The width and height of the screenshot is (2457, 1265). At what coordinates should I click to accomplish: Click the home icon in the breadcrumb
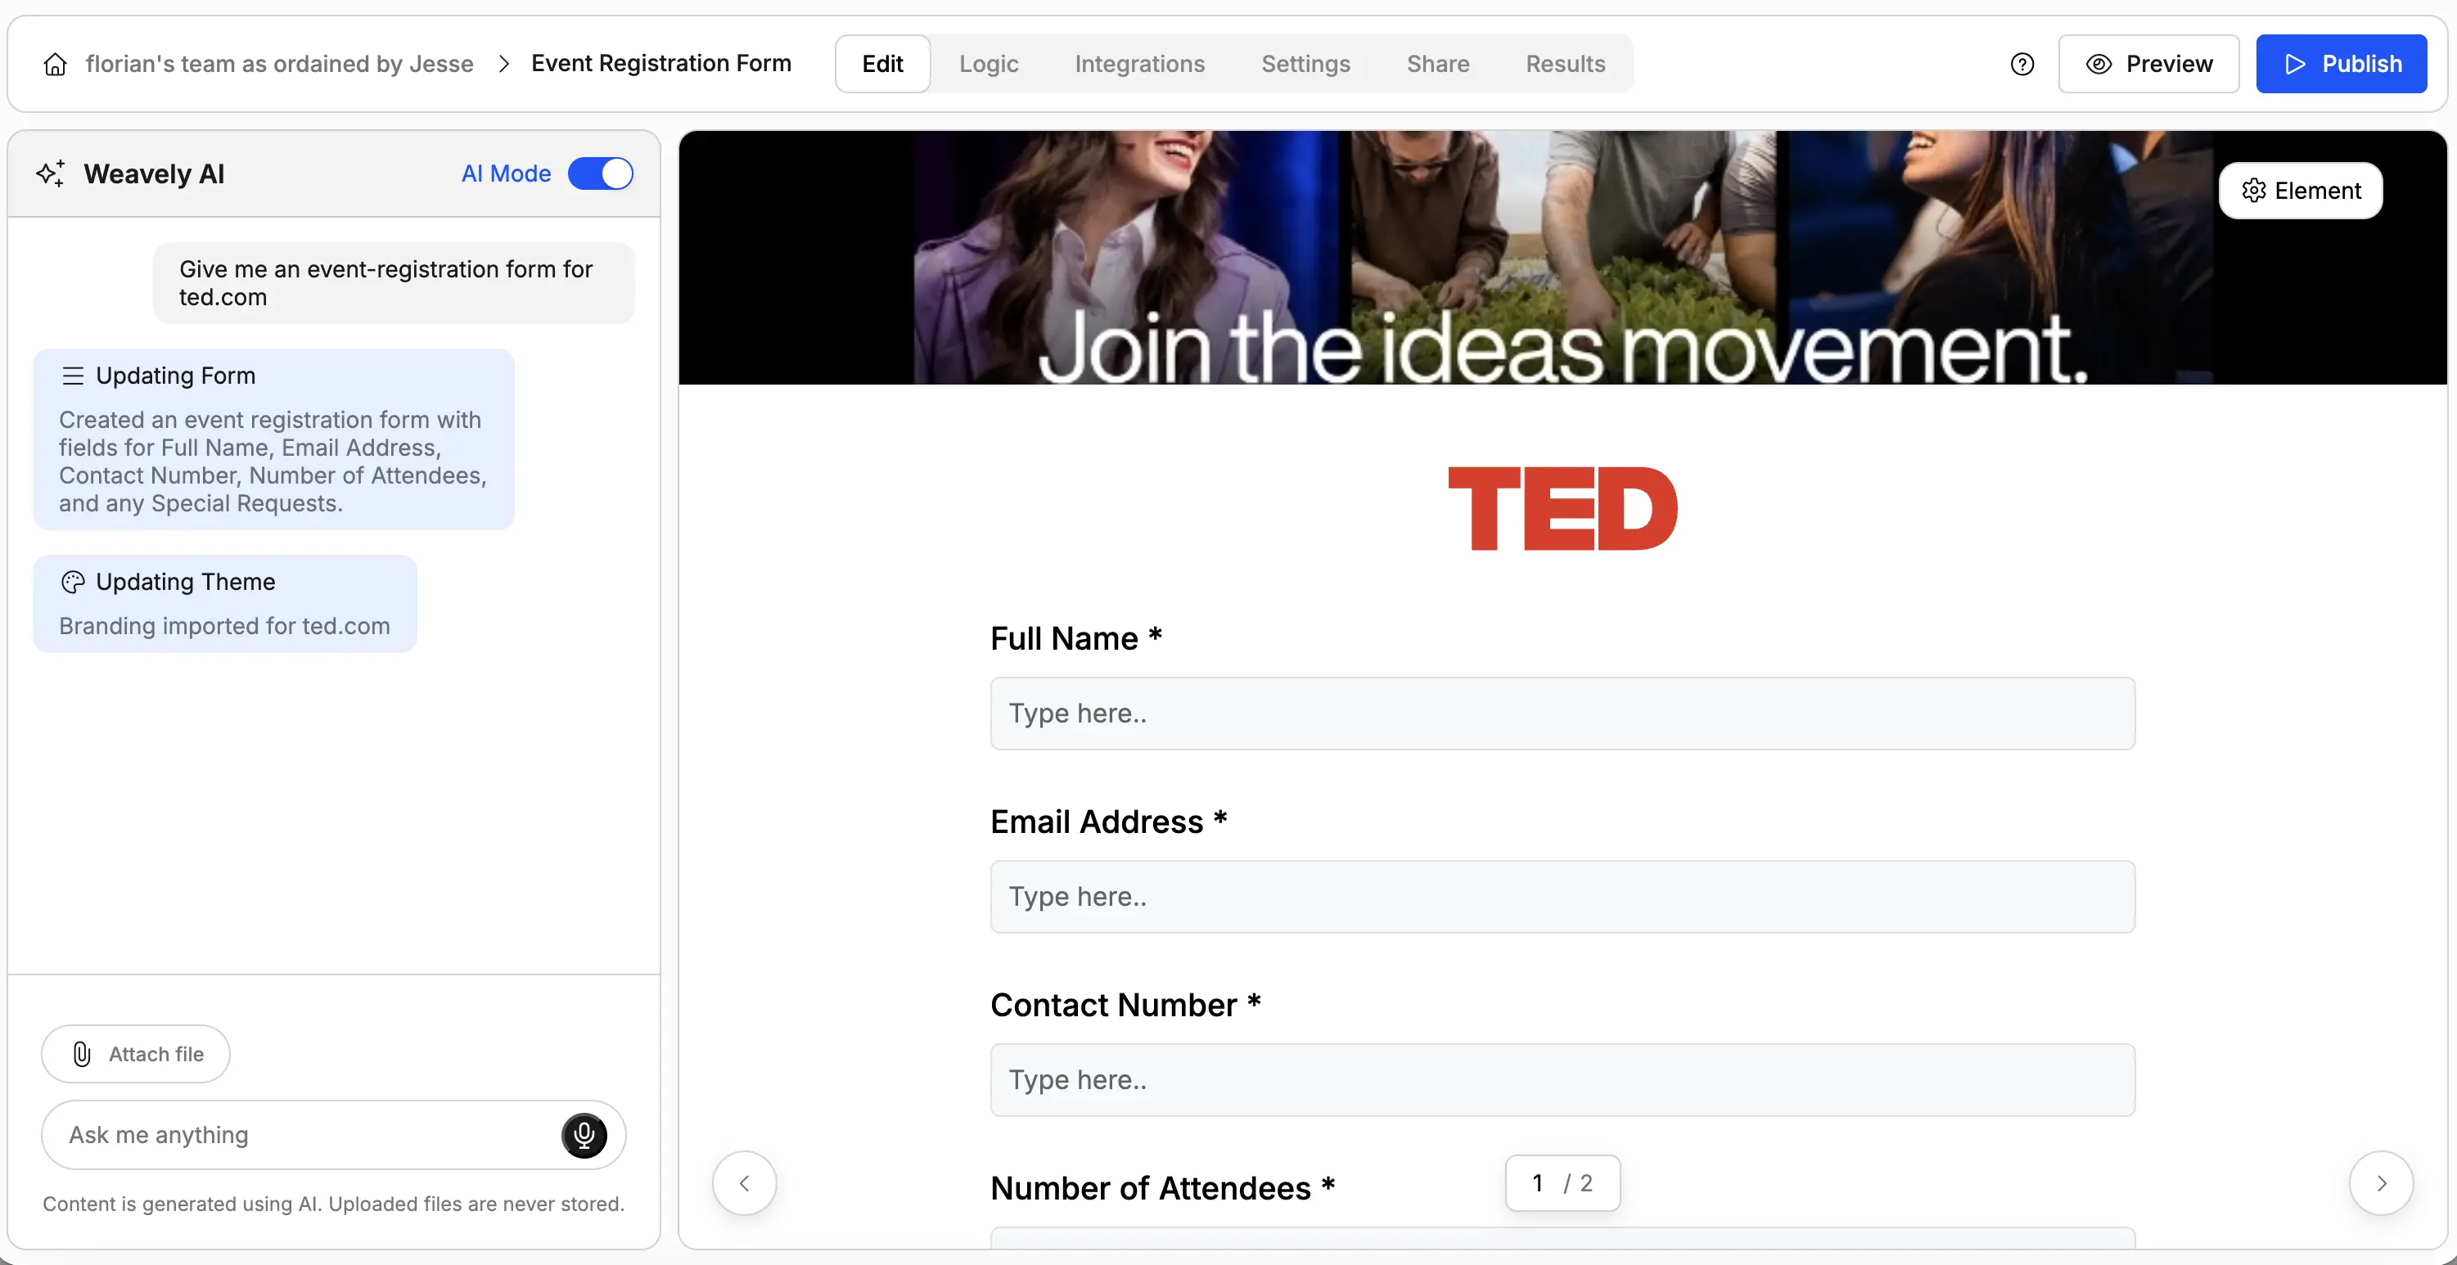click(54, 63)
